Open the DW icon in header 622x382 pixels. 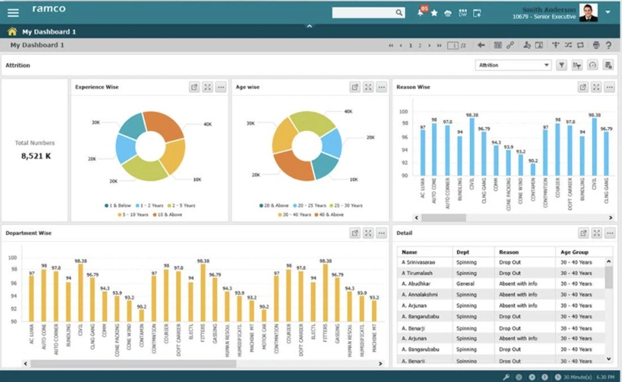[463, 13]
